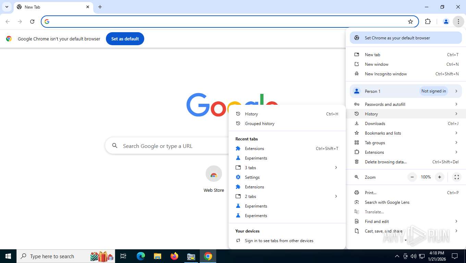Viewport: 466px width, 263px height.
Task: Click the Settings gear icon in recent tabs
Action: click(x=238, y=177)
